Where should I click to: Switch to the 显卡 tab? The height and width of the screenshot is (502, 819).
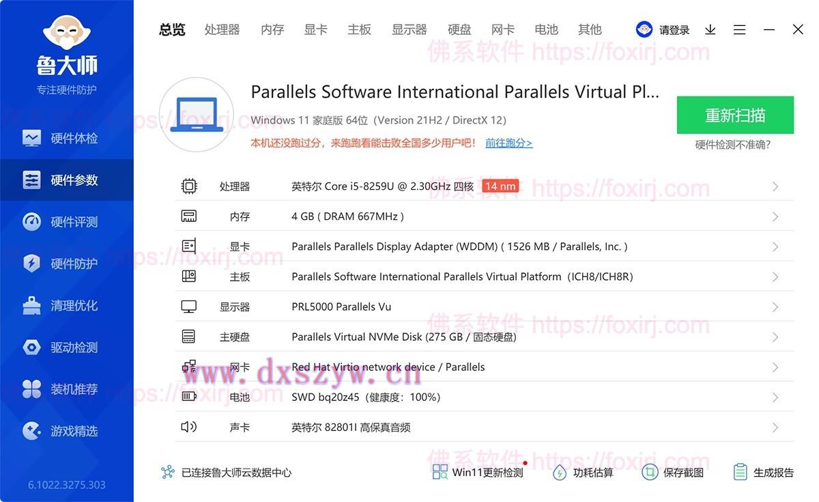[316, 29]
